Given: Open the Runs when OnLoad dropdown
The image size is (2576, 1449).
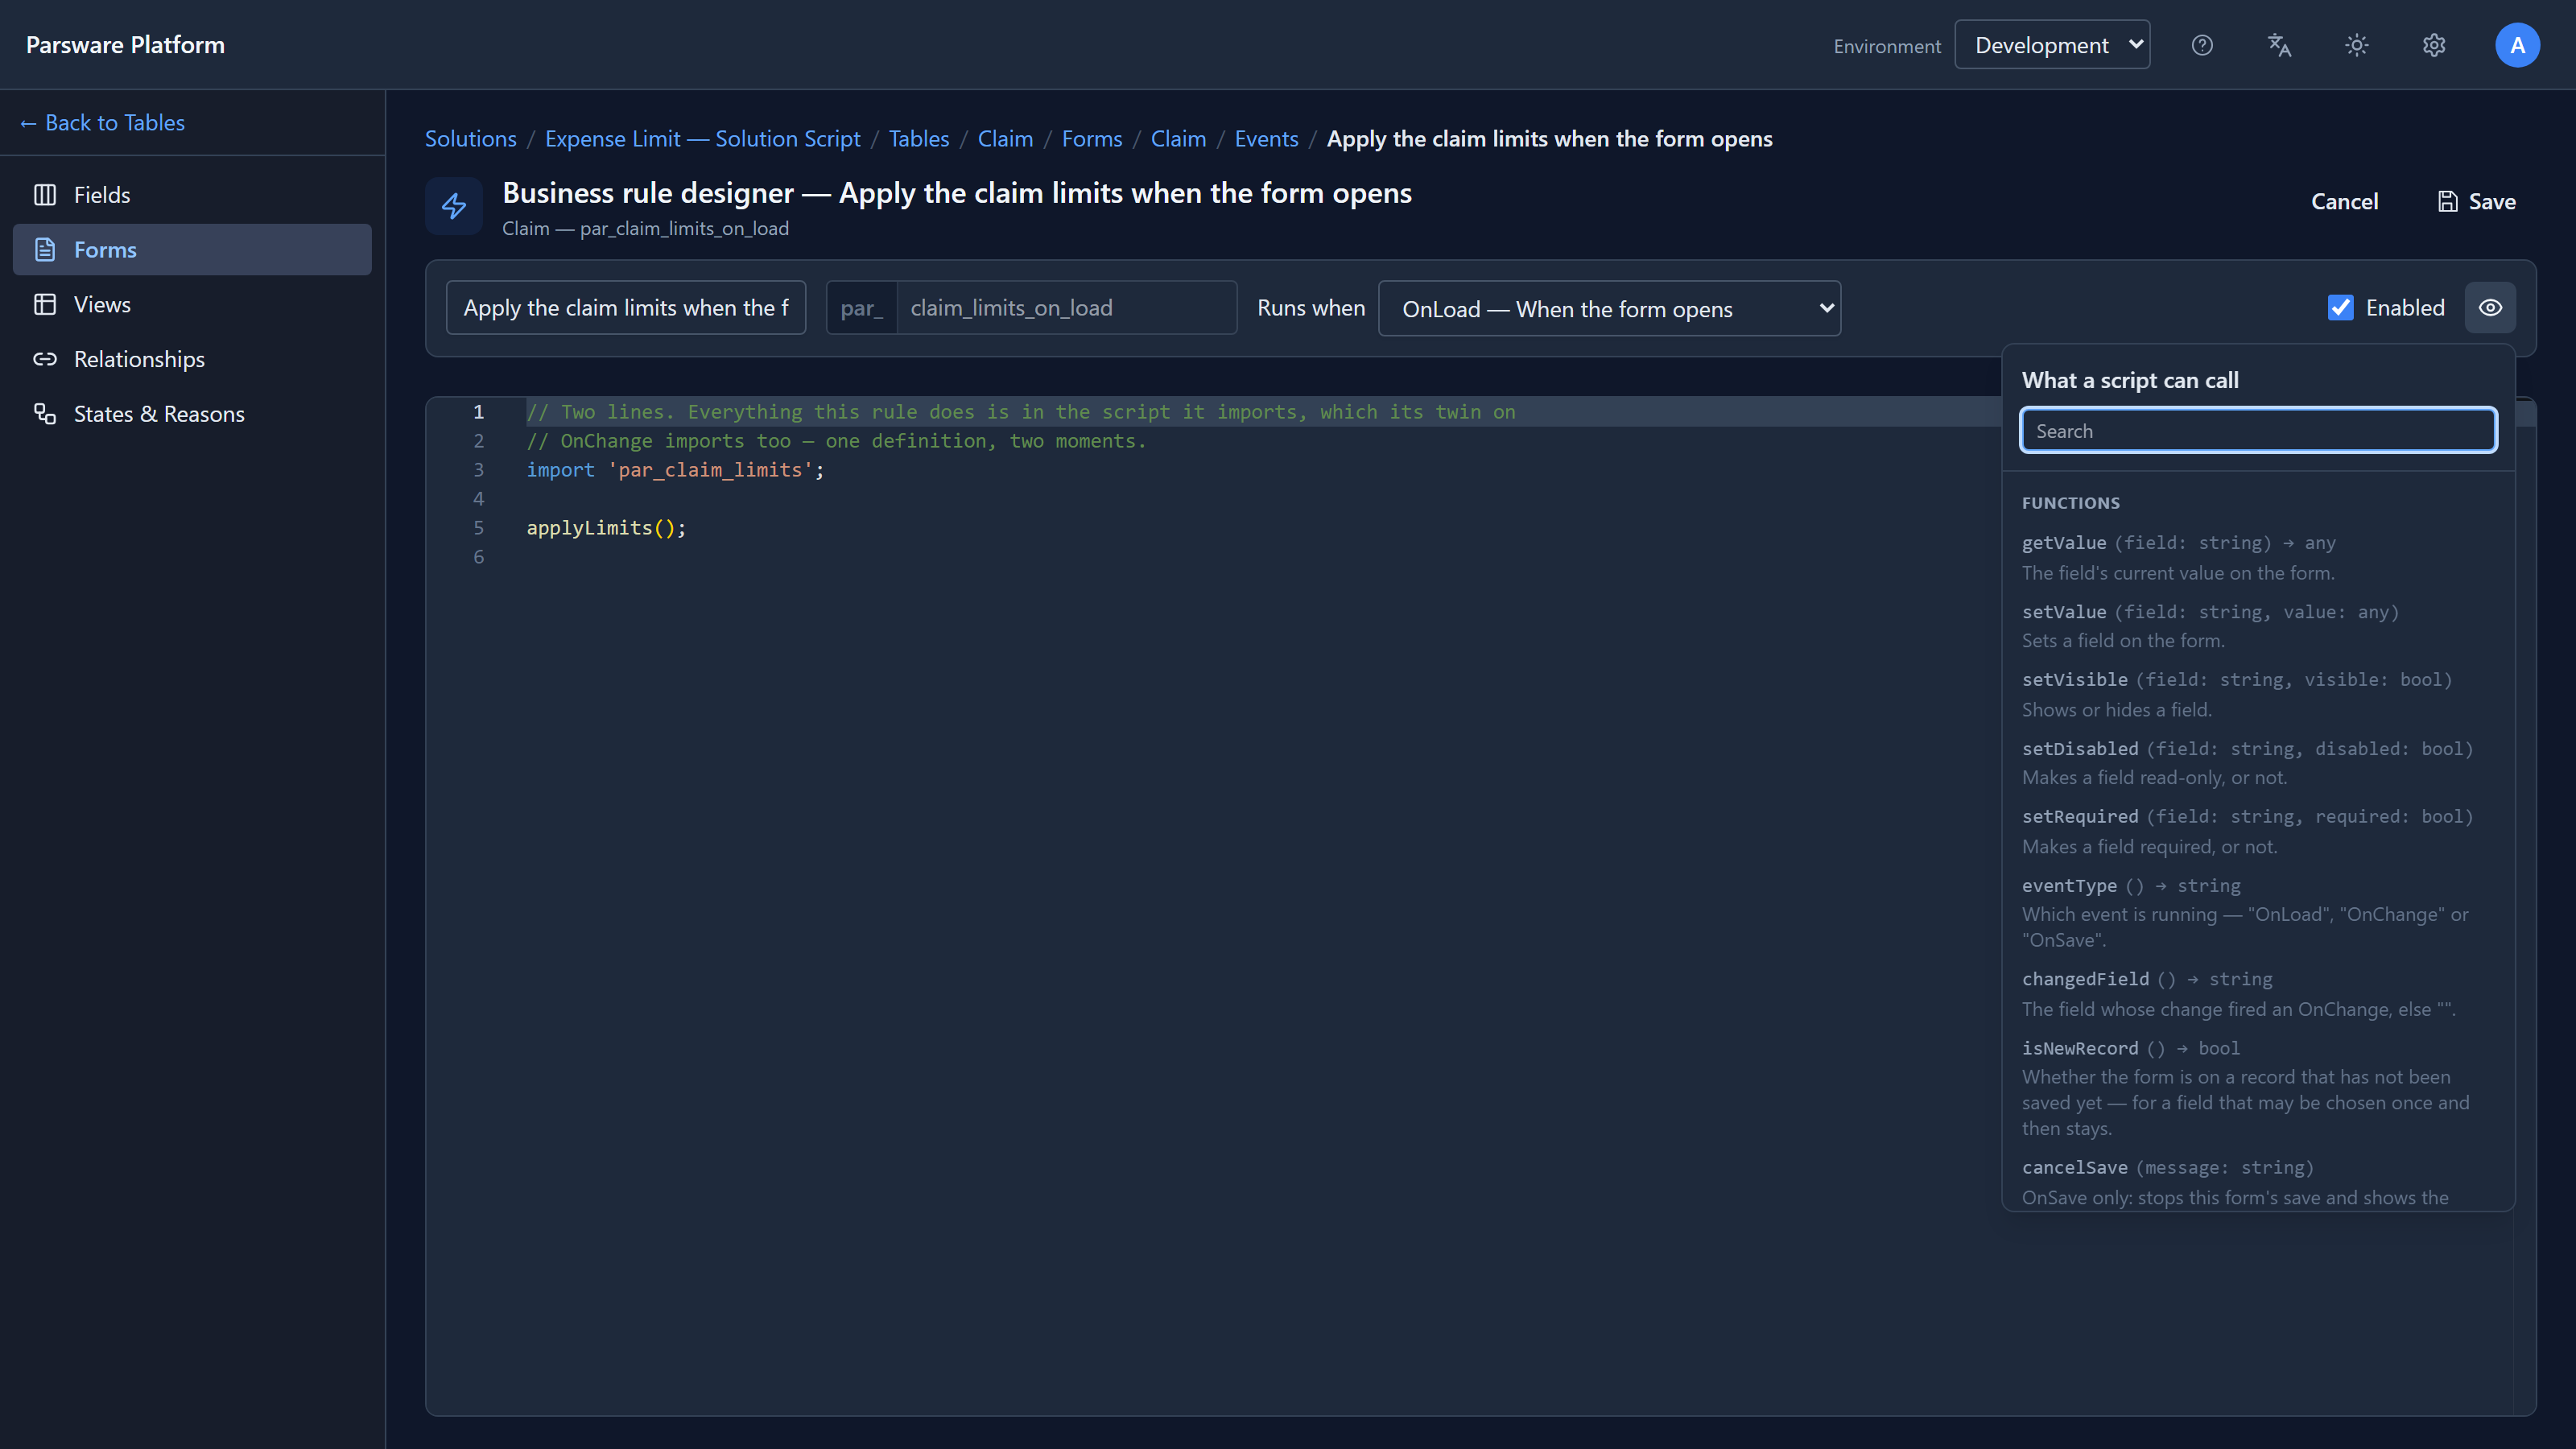Looking at the screenshot, I should point(1609,309).
